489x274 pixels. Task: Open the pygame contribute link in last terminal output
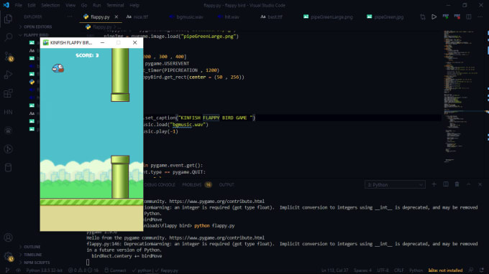point(216,237)
